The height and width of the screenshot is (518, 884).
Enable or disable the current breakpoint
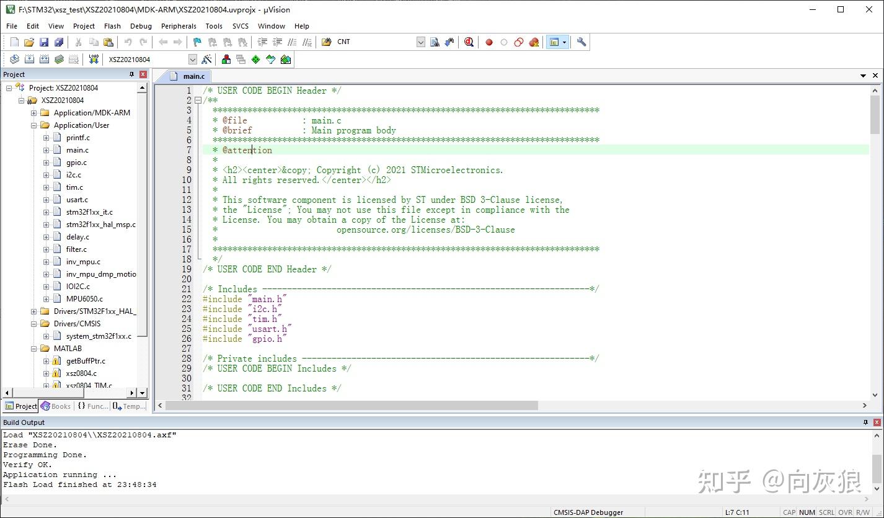(x=503, y=42)
